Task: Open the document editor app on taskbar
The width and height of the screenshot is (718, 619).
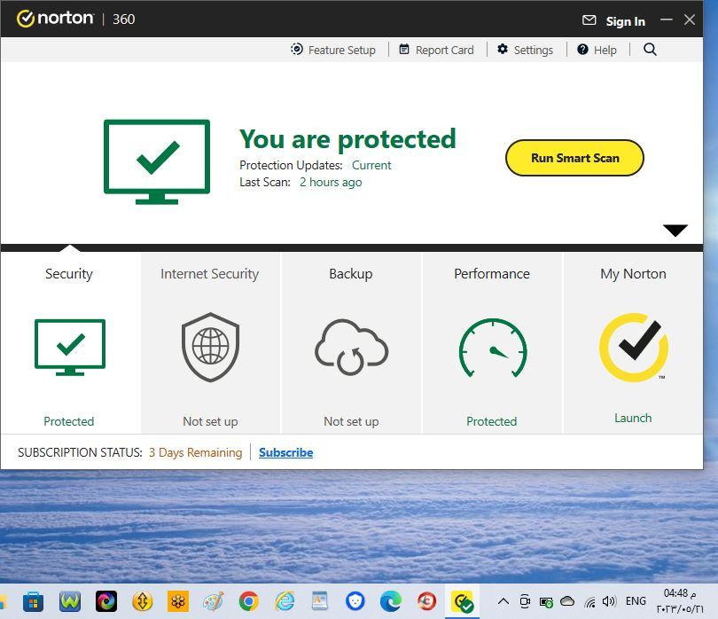Action: click(320, 601)
